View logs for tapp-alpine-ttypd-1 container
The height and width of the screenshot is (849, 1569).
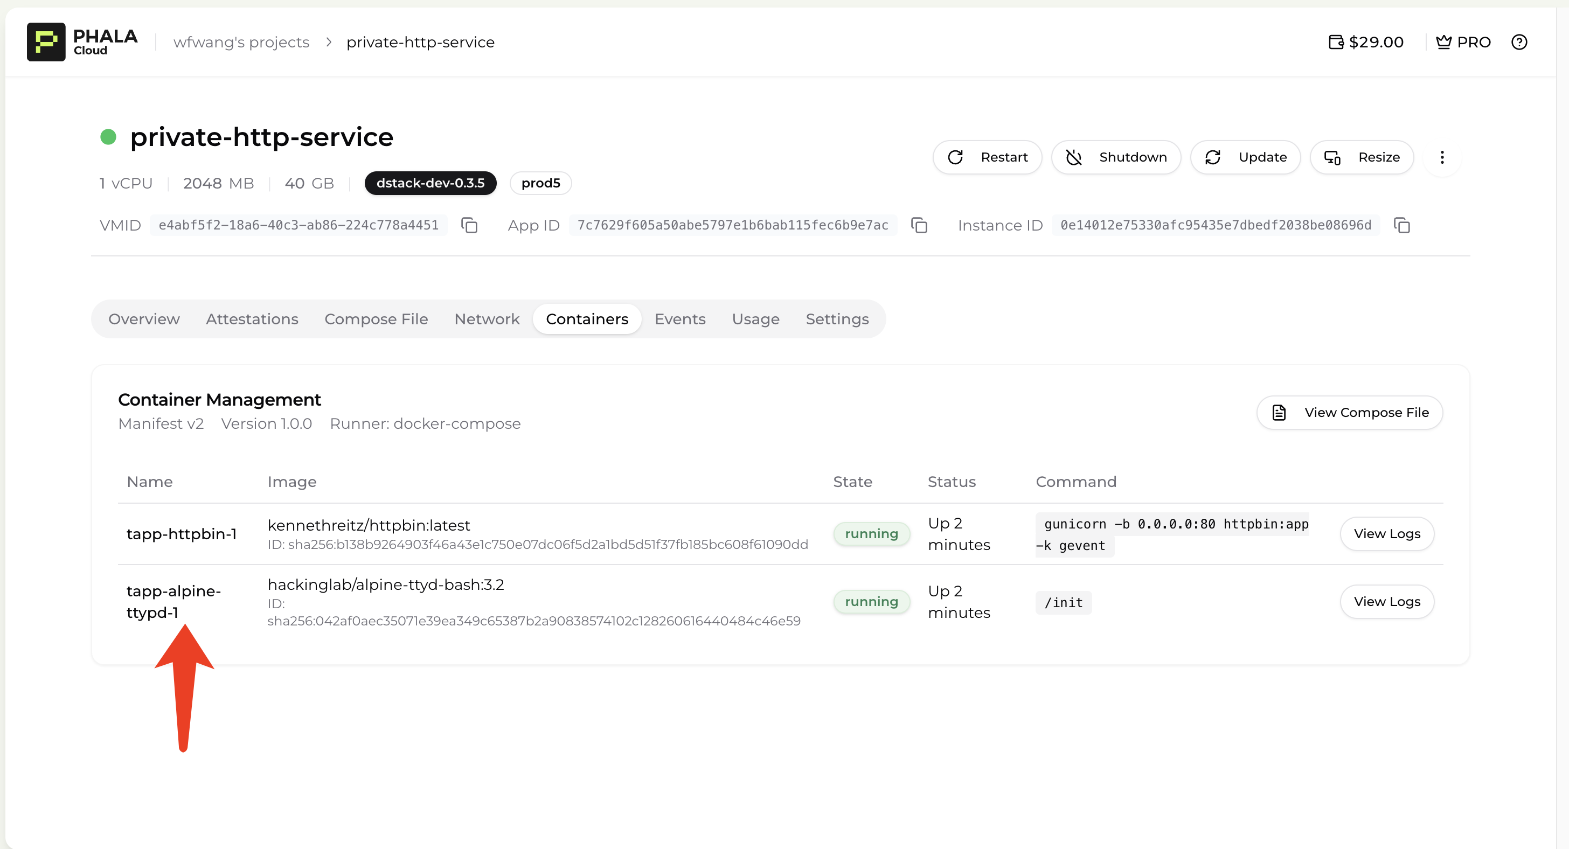pos(1387,602)
